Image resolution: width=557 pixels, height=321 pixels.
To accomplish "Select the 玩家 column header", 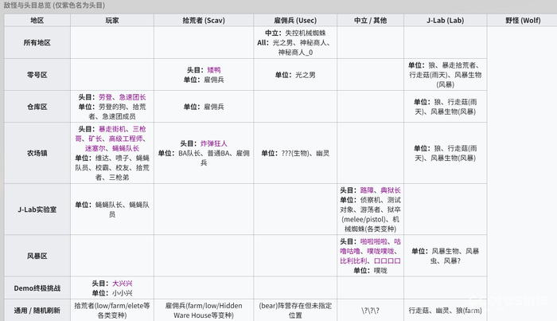I will [x=110, y=19].
